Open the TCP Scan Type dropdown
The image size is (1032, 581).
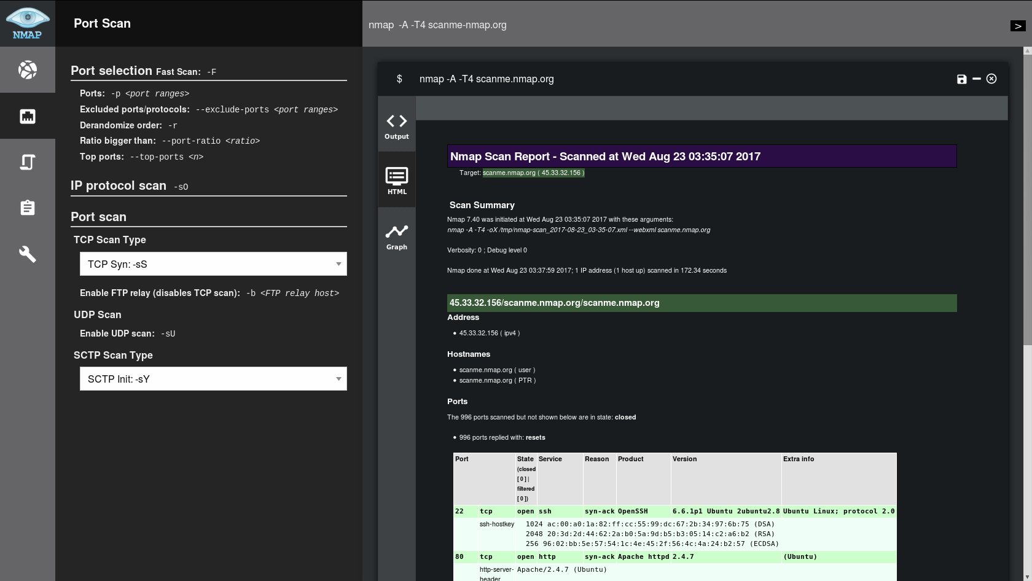pos(213,264)
